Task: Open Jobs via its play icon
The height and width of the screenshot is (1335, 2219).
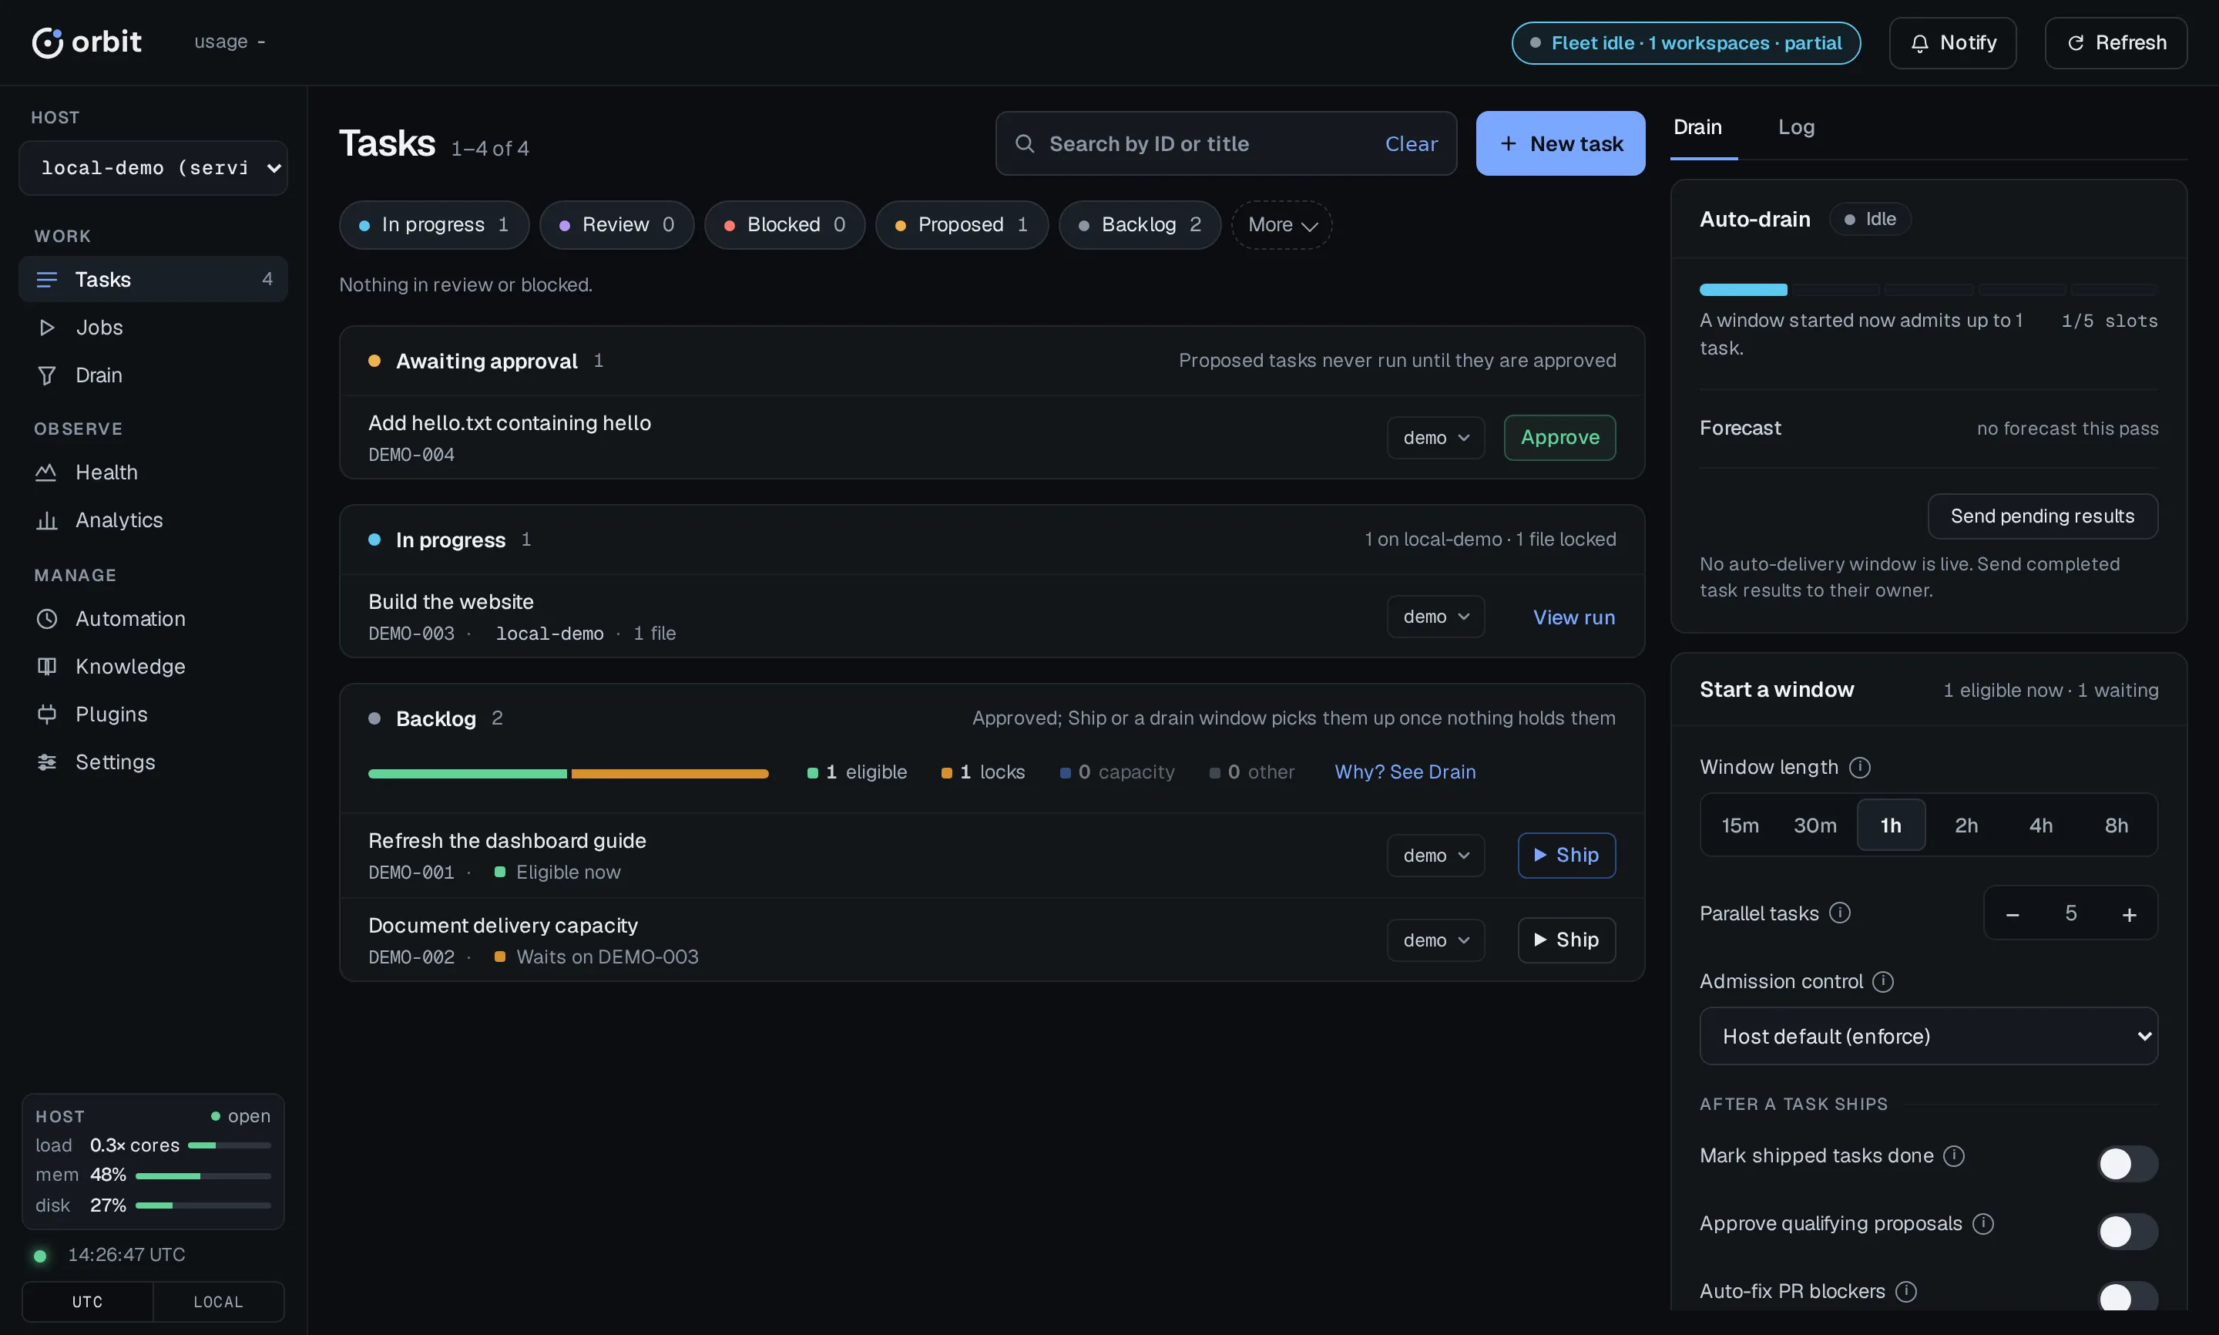Action: click(x=47, y=328)
